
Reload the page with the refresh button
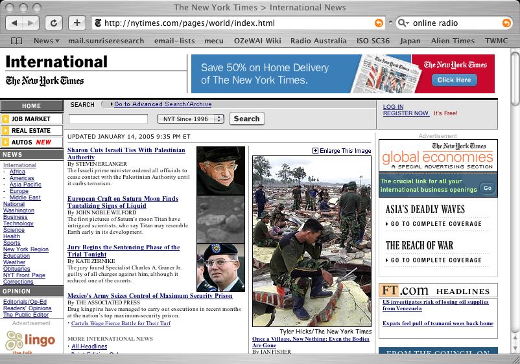coord(53,23)
